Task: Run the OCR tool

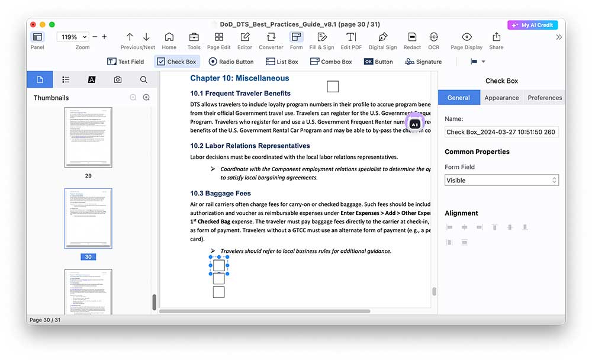Action: (x=434, y=37)
